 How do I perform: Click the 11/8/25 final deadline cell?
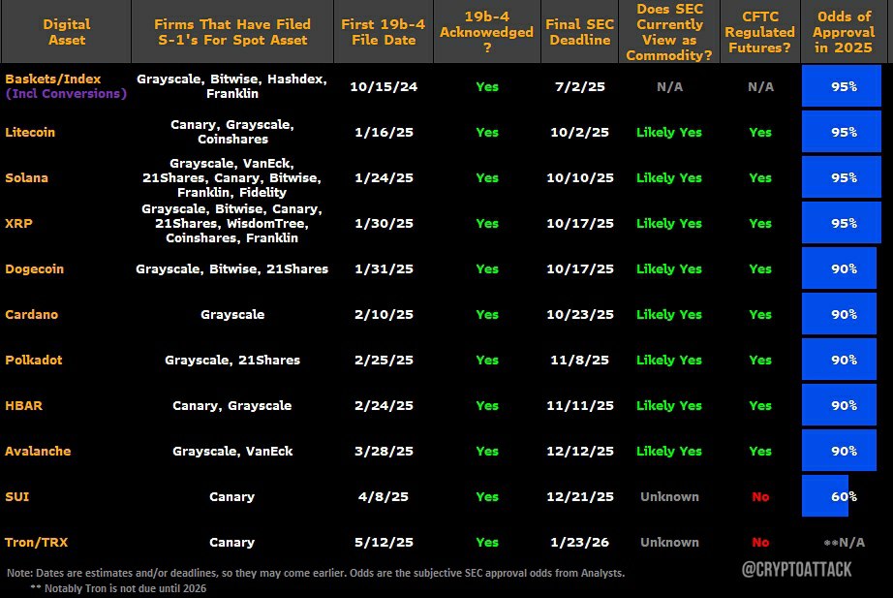(580, 361)
